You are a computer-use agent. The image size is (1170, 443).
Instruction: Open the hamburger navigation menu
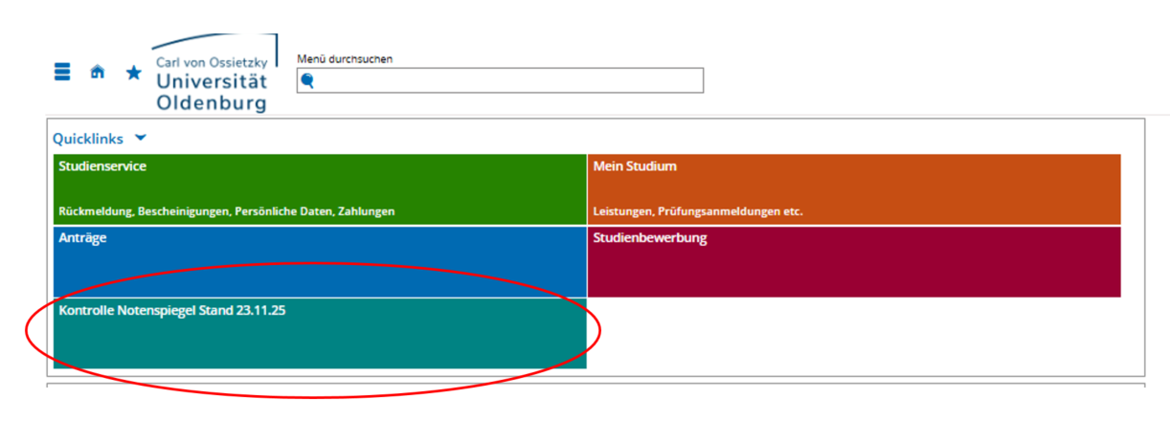pos(62,73)
